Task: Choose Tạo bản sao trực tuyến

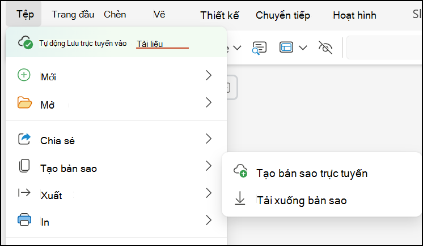Action: click(312, 173)
